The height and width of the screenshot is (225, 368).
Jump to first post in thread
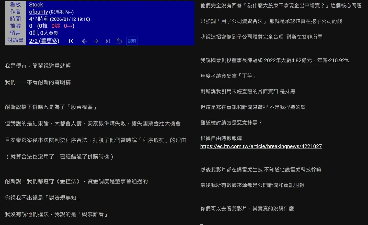coord(71,41)
